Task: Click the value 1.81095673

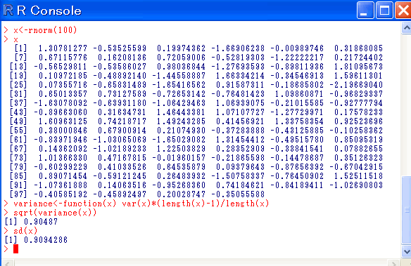Action: 359,67
